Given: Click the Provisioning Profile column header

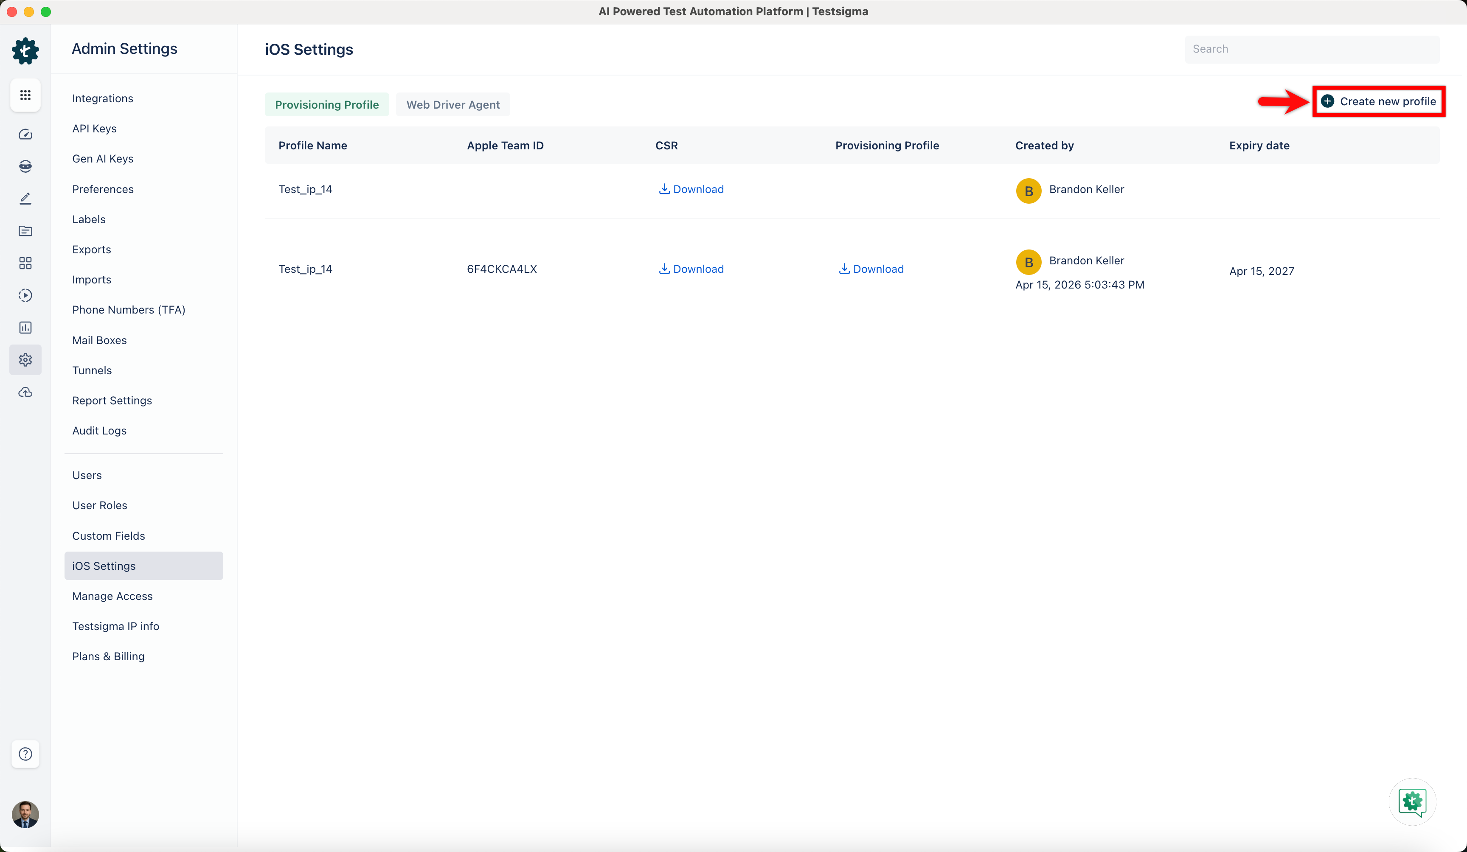Looking at the screenshot, I should [x=887, y=146].
